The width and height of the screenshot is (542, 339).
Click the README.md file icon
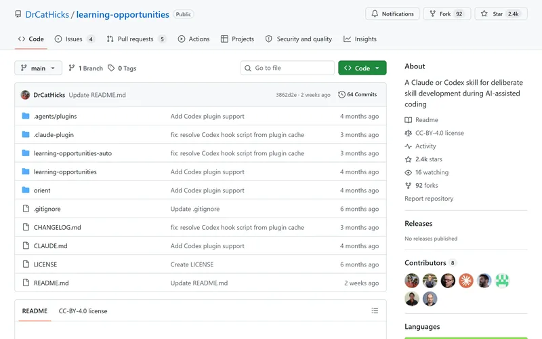[26, 283]
